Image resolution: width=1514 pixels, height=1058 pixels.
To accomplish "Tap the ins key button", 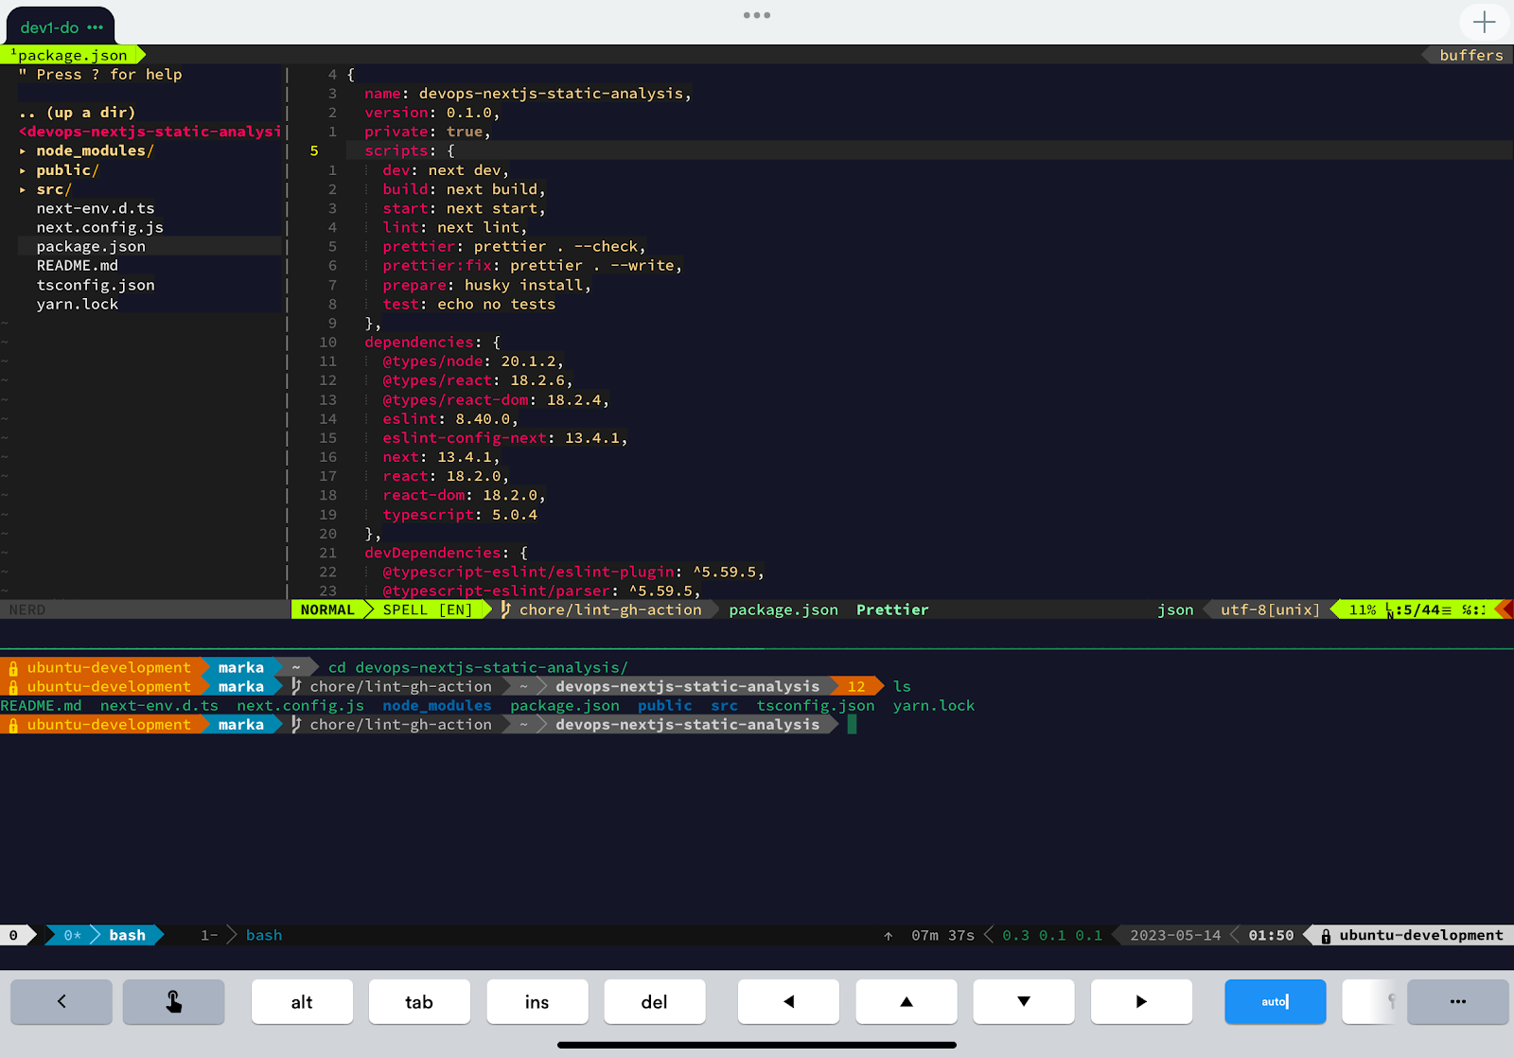I will [x=537, y=1001].
